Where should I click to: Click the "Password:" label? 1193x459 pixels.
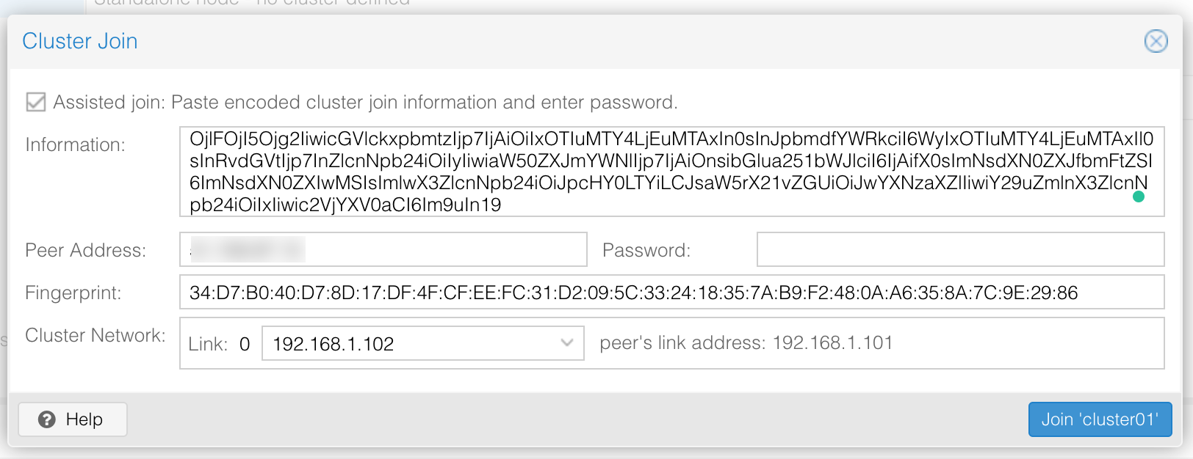(646, 250)
